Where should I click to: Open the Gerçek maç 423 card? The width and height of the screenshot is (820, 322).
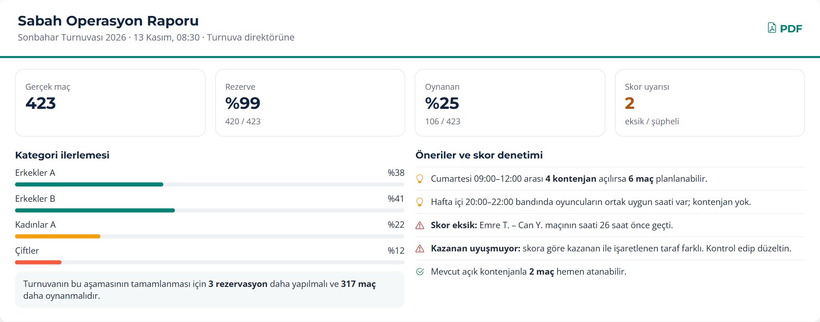coord(110,103)
